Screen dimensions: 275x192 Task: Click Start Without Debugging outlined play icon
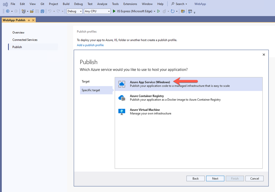point(159,11)
